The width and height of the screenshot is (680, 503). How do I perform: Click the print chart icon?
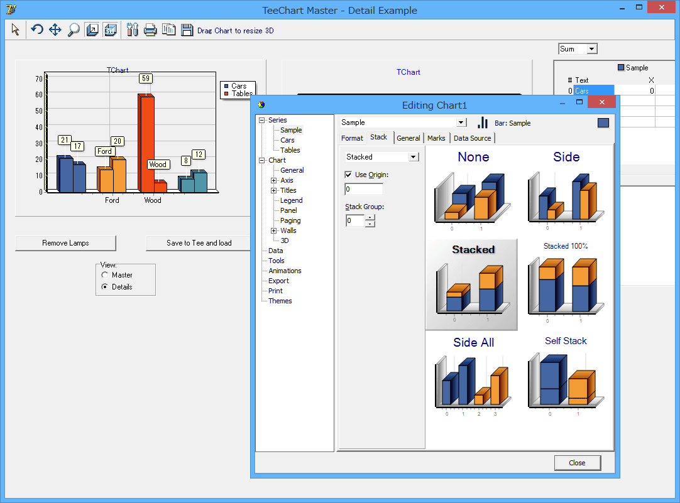150,30
